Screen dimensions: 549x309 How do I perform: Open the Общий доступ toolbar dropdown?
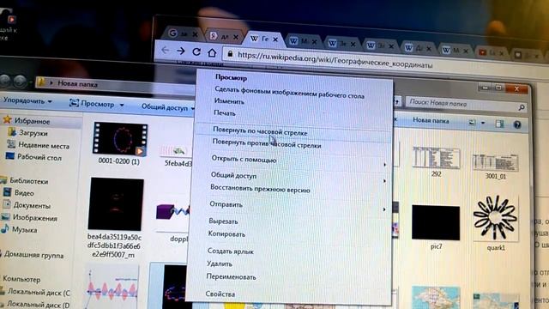(168, 107)
